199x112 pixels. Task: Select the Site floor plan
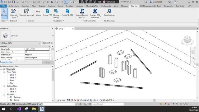12,83
